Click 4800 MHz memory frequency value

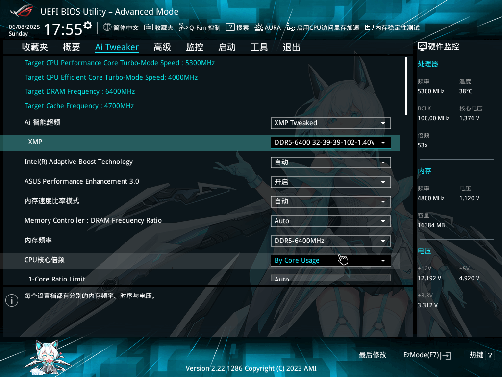coord(431,198)
